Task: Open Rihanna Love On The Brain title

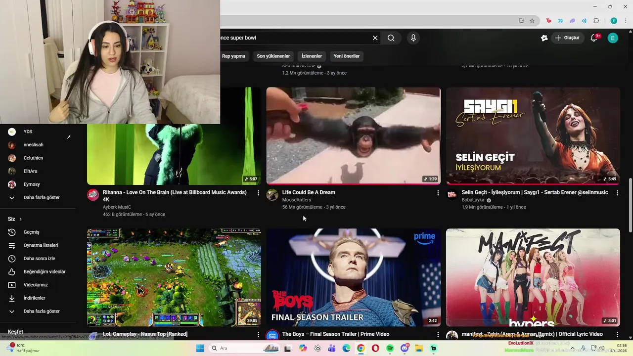Action: click(175, 196)
